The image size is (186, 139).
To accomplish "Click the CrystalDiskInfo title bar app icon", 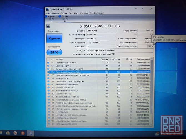I will tap(47, 9).
